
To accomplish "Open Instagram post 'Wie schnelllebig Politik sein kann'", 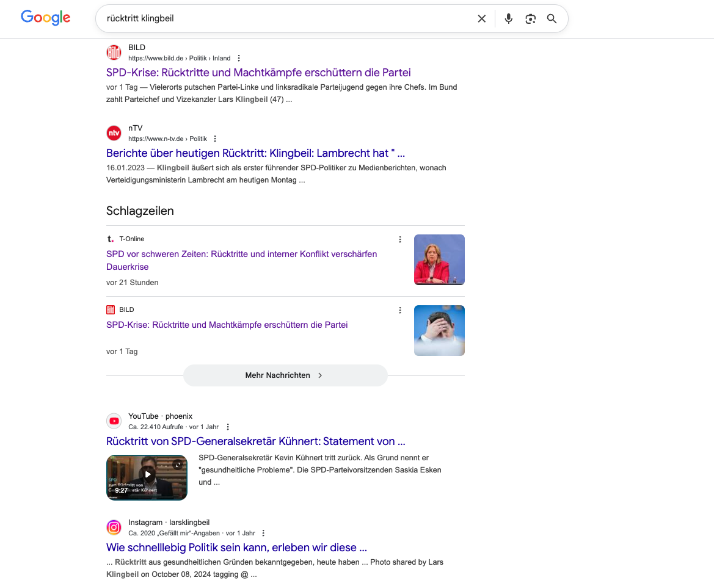I will 236,548.
